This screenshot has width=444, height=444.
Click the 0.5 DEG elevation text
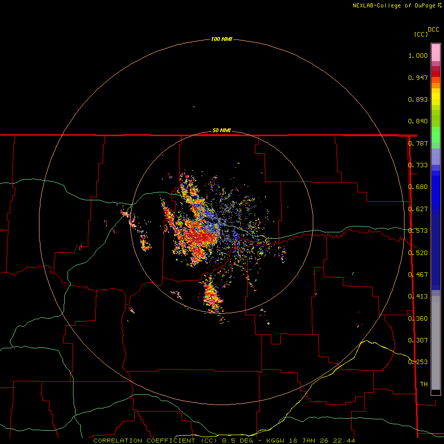coord(237,441)
